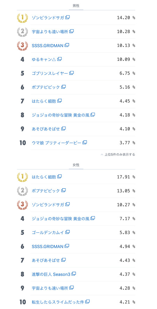Click the chevron beside 上位5件のみ表示する

pos(102,155)
